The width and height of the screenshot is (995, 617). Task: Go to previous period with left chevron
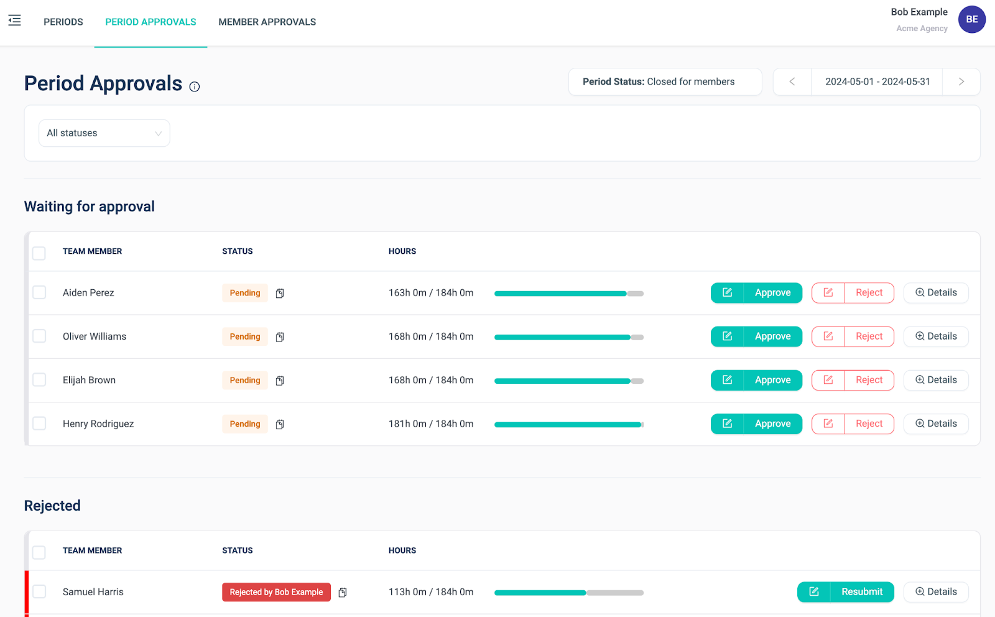pos(792,81)
